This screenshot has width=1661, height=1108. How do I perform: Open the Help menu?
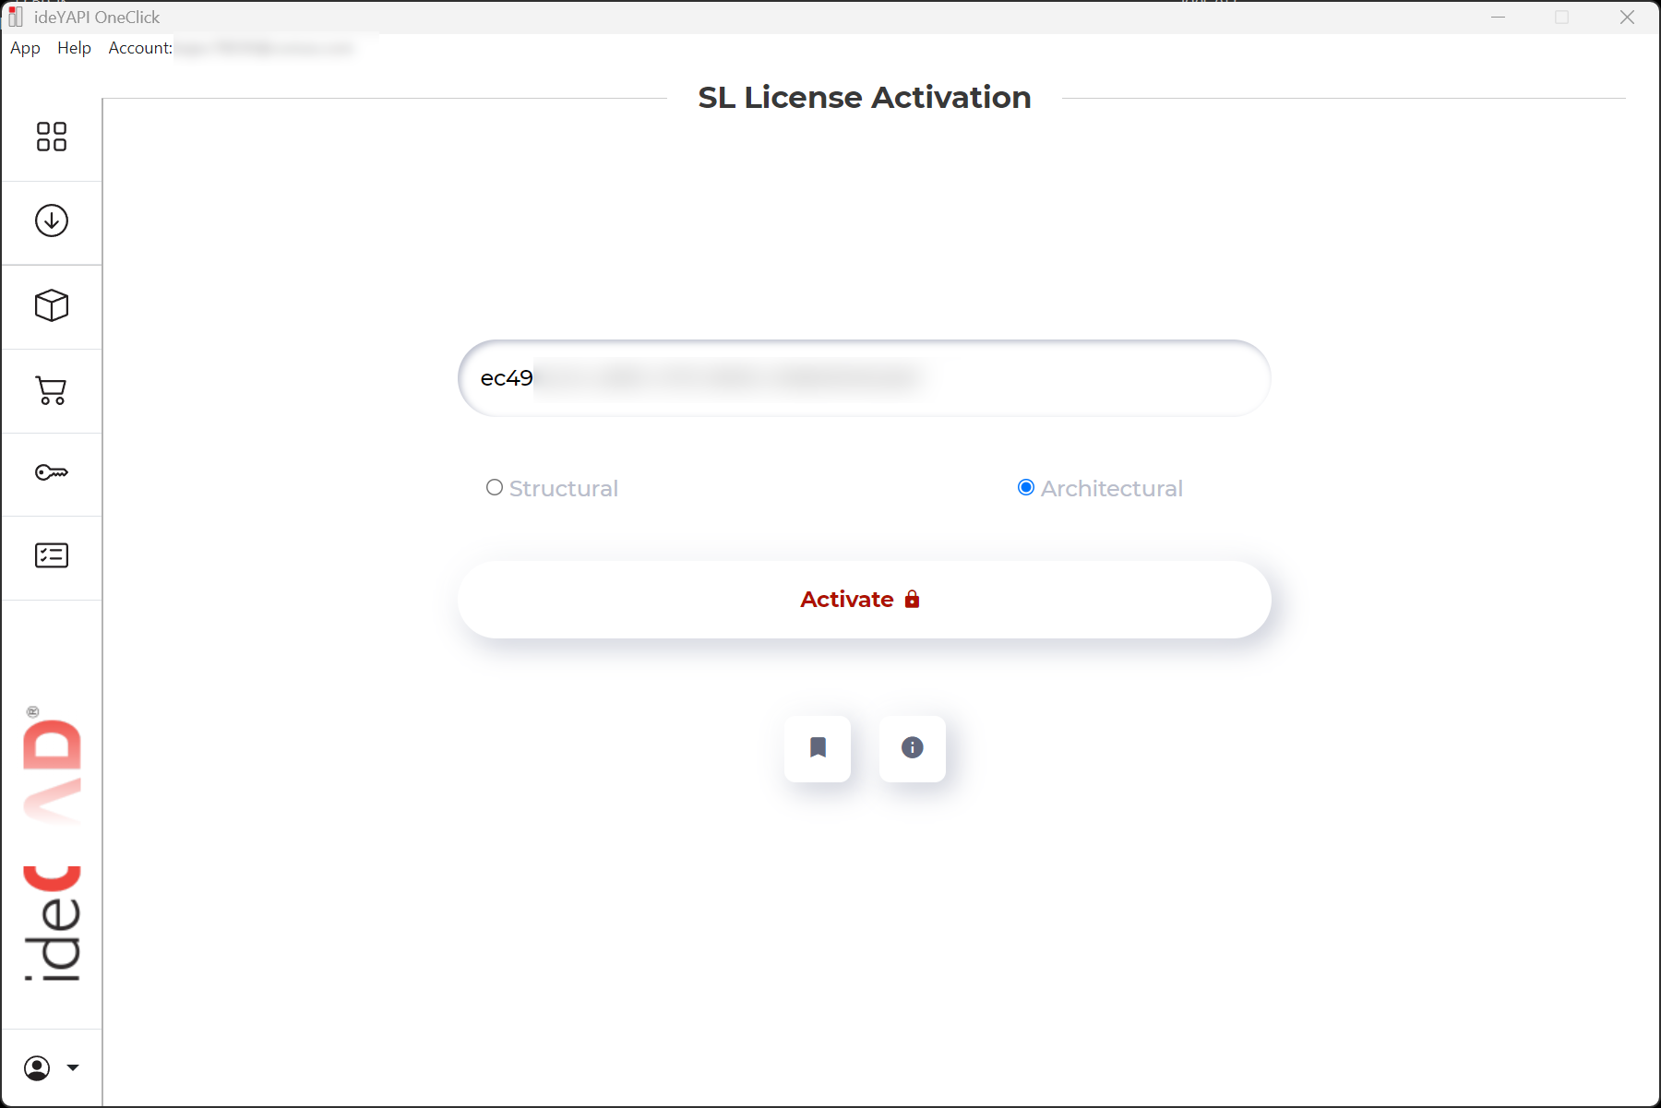[x=74, y=48]
